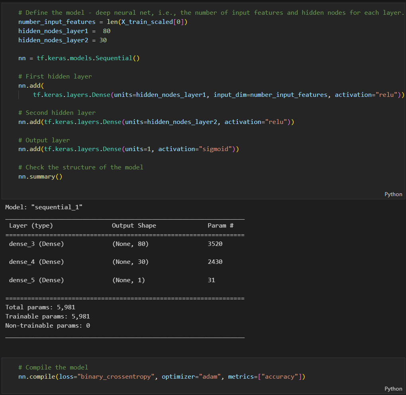The height and width of the screenshot is (395, 406).
Task: Click the tf.keras.models.Sequential() line
Action: pos(80,58)
